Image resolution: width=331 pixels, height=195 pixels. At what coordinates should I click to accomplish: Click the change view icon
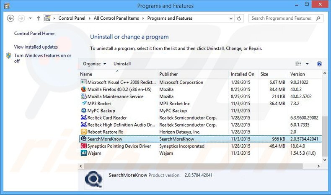coord(298,64)
